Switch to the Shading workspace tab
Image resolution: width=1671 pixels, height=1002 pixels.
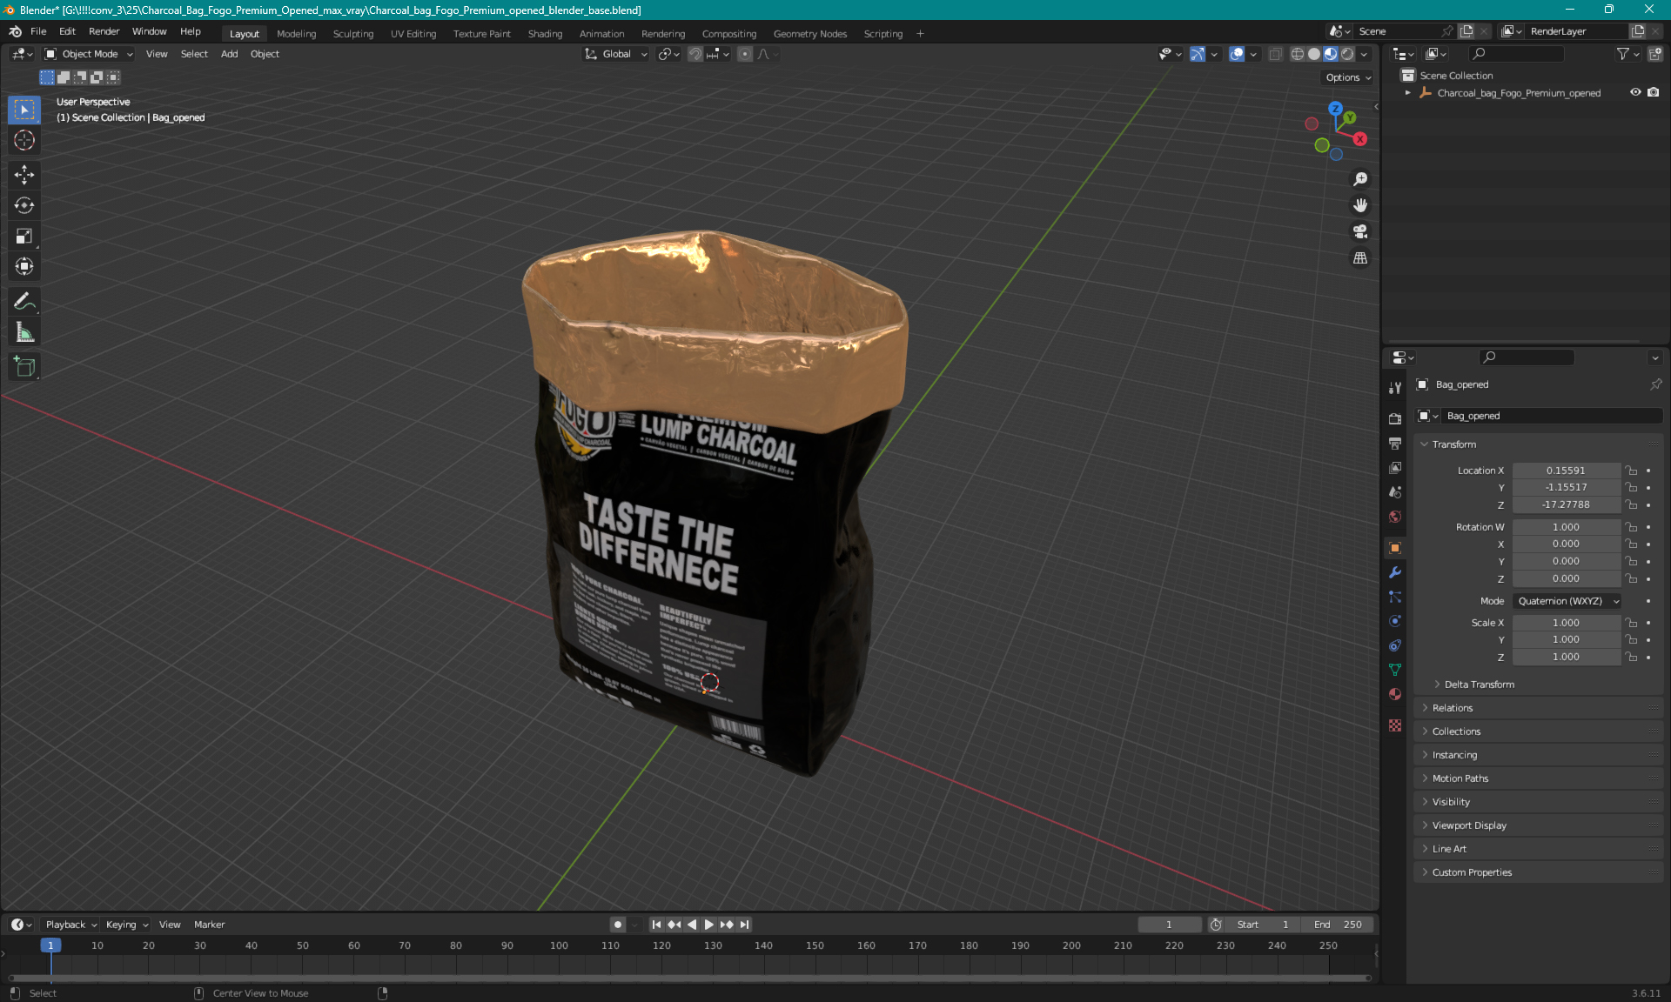545,34
